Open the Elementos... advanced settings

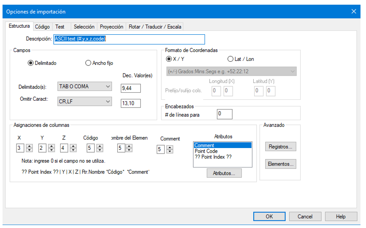(x=280, y=164)
